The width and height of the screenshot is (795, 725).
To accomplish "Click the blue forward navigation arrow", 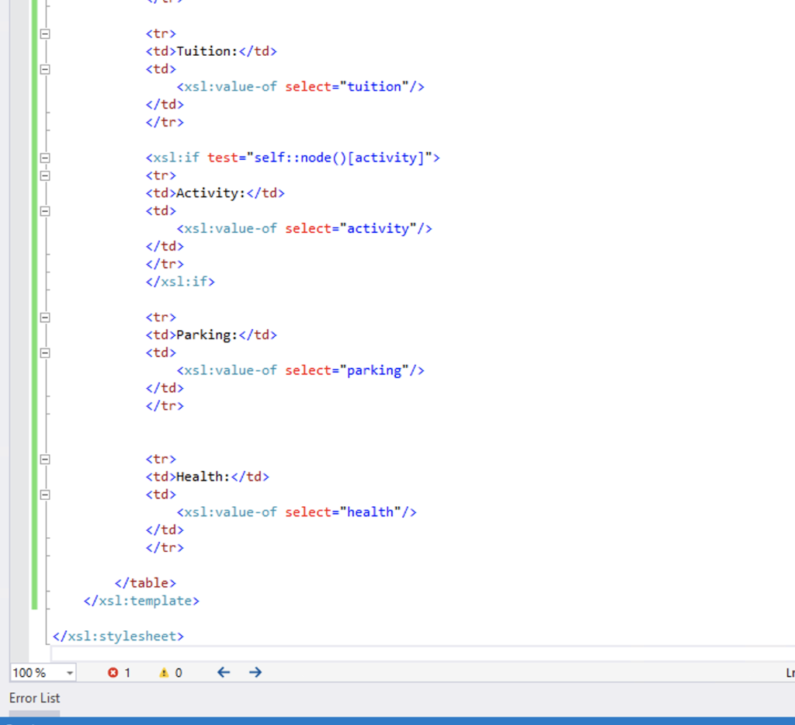I will (x=255, y=672).
